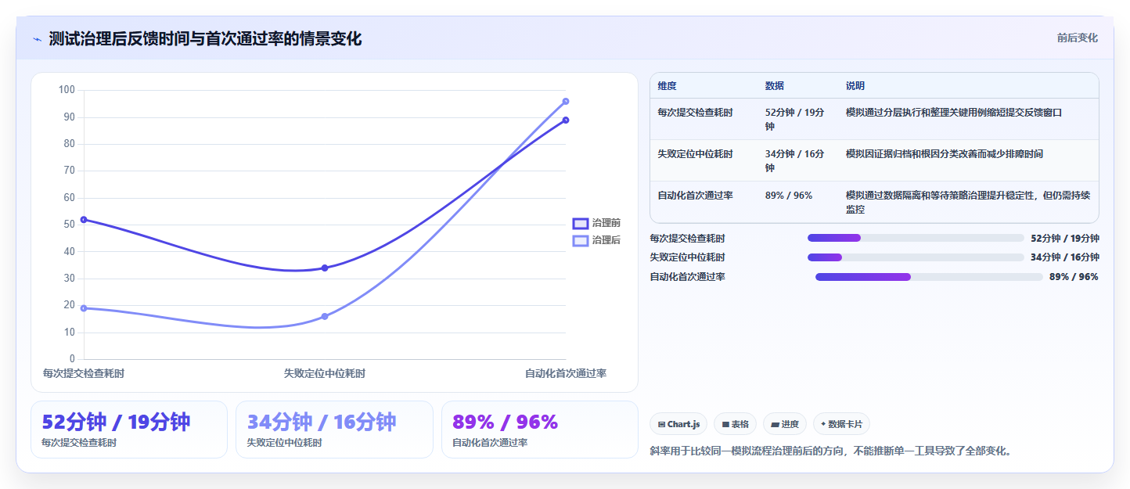
Task: Click the 前后变化 tag in header
Action: click(1077, 38)
